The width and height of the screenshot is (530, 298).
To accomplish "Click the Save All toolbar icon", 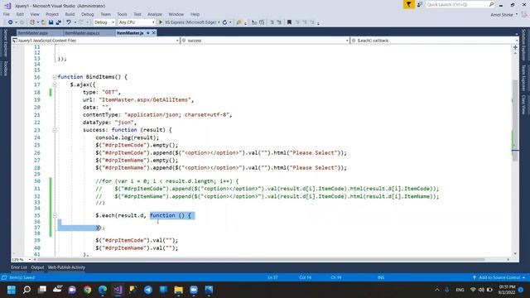I will (59, 22).
